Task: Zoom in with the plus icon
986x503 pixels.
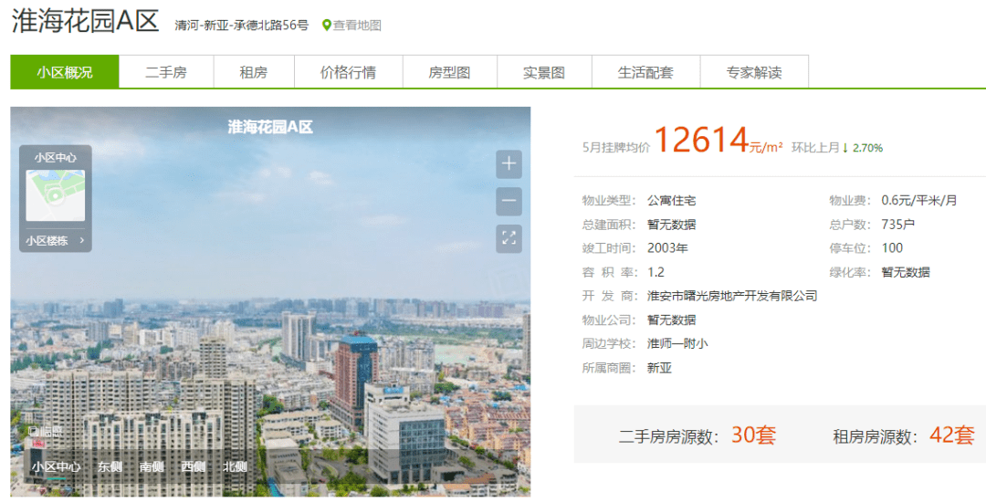Action: tap(509, 164)
